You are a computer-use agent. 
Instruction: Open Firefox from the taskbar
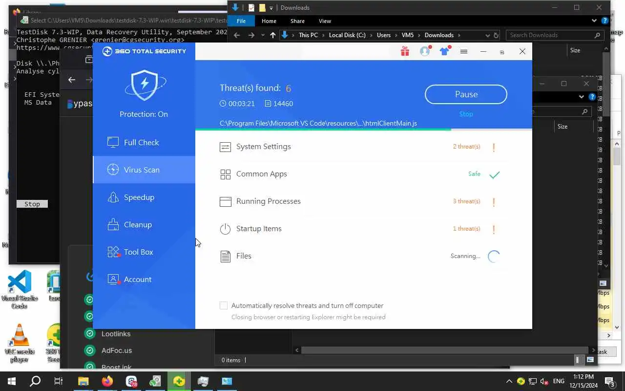107,381
